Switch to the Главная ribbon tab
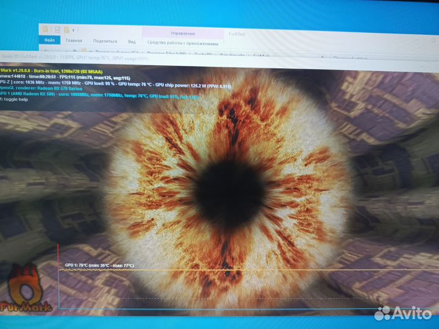The image size is (439, 329). pyautogui.click(x=74, y=41)
